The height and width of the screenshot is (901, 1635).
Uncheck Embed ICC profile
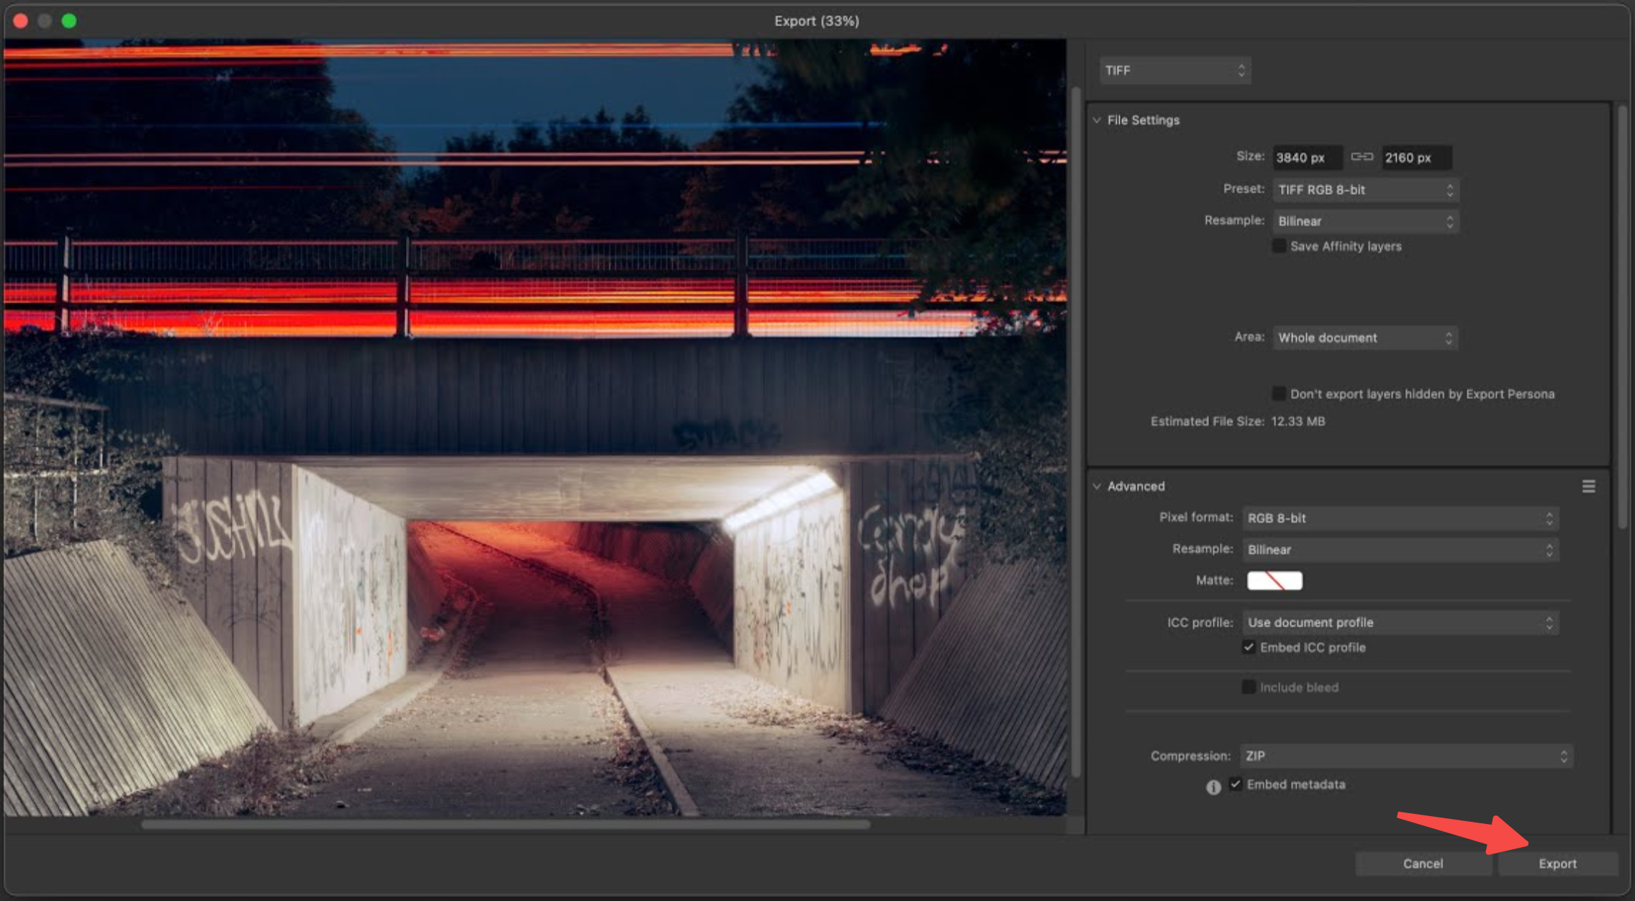1248,648
